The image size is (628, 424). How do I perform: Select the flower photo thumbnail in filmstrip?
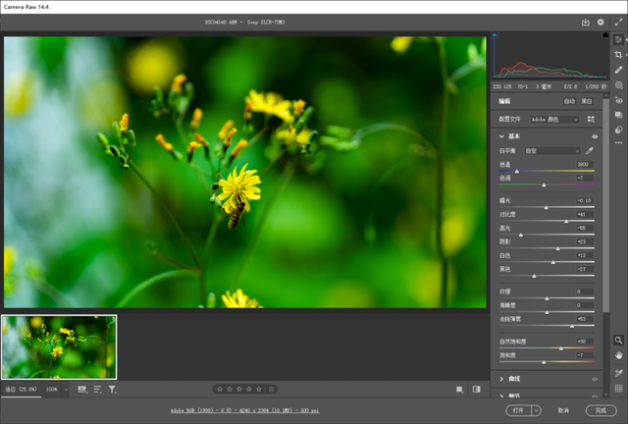59,346
